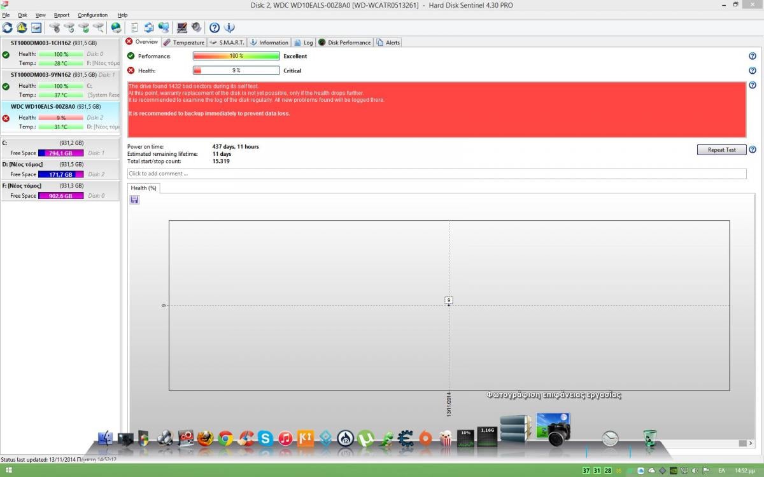Viewport: 764px width, 477px height.
Task: Select disk ST1000DM003-1CH162 in the list
Action: coord(60,53)
